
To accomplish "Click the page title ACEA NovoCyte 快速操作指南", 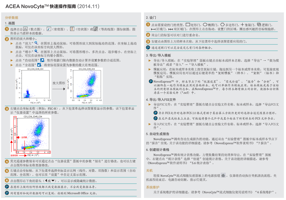I will (52, 6).
